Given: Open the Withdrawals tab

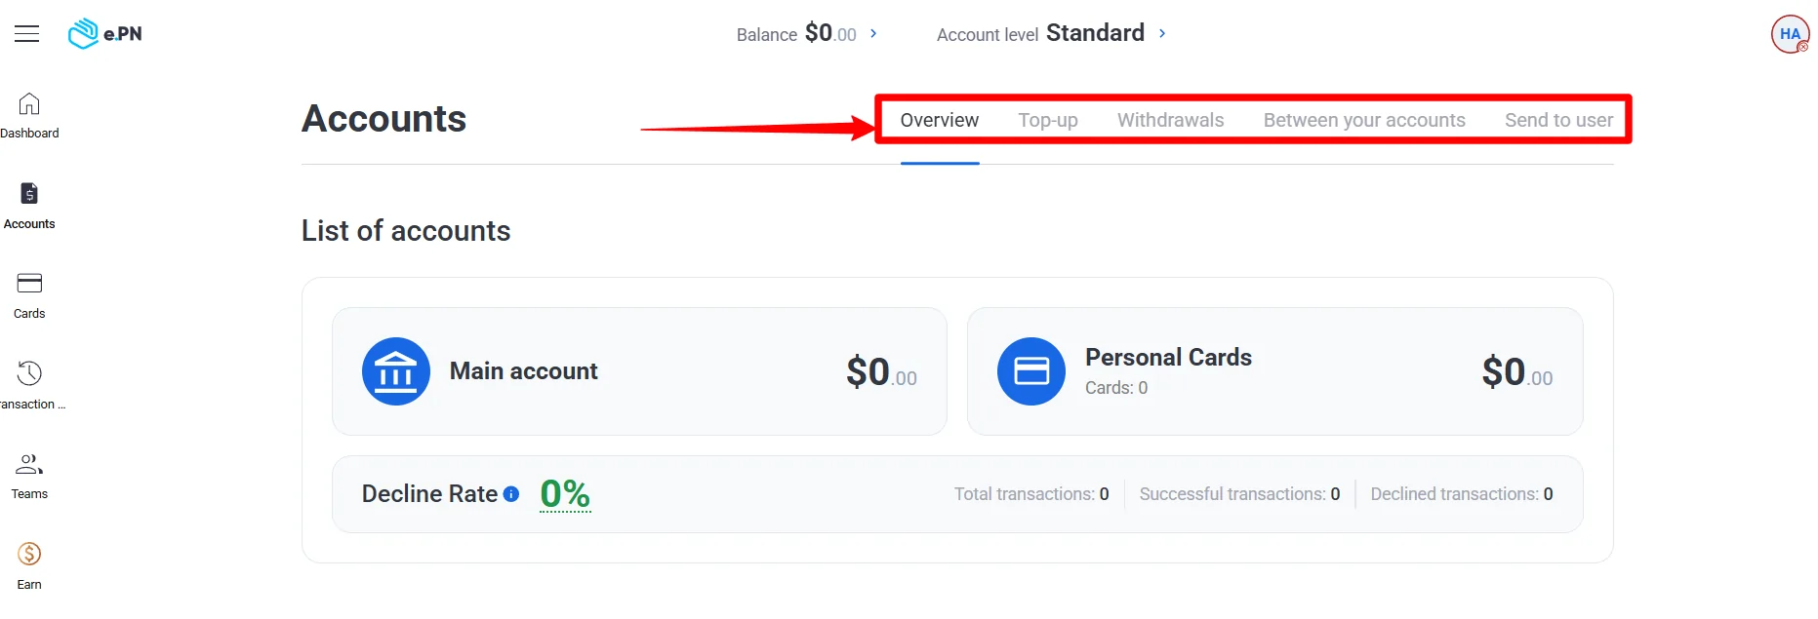Looking at the screenshot, I should click(1170, 120).
